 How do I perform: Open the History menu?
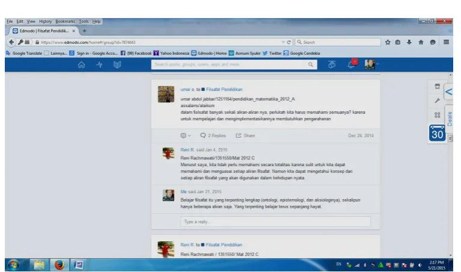pos(45,22)
